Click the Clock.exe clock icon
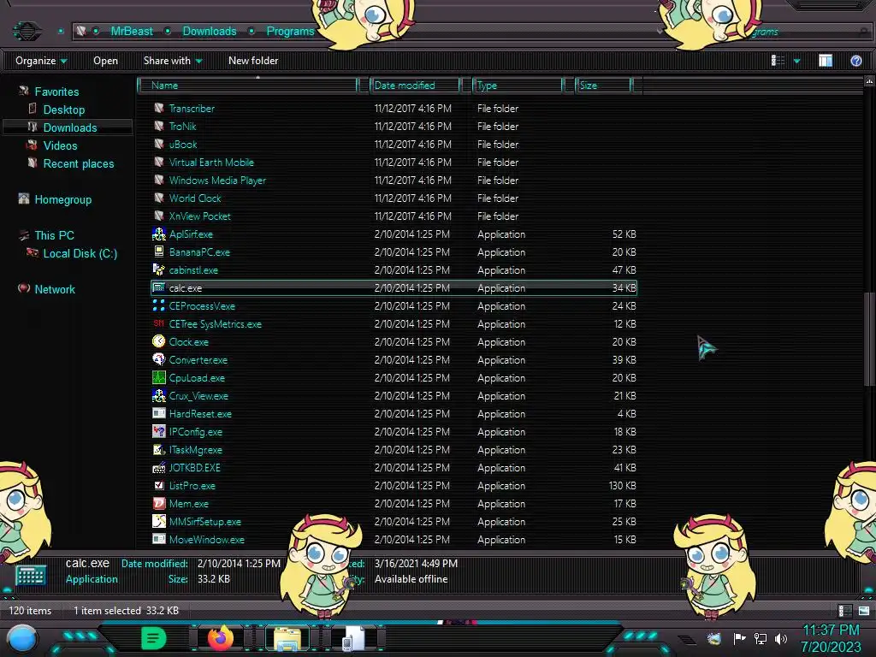The width and height of the screenshot is (876, 657). pyautogui.click(x=158, y=341)
